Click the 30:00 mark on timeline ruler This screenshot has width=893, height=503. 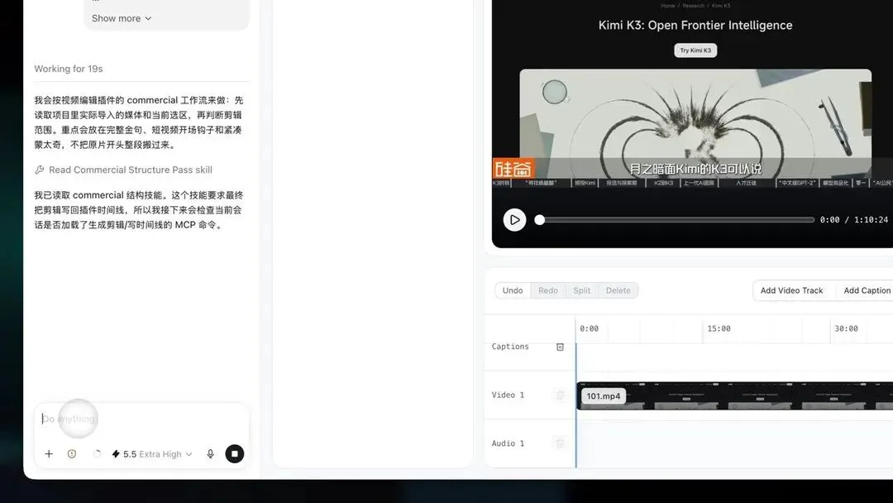click(x=846, y=328)
